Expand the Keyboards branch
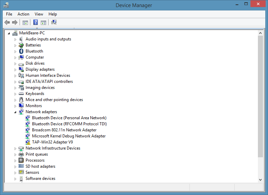Viewport: 268px width, 195px height. [x=15, y=94]
